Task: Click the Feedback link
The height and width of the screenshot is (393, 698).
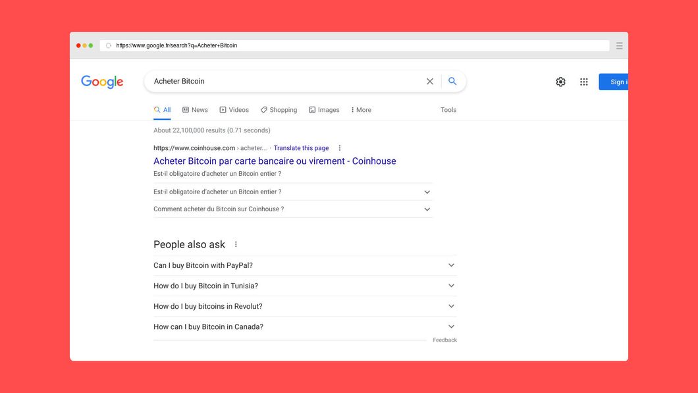Action: [x=444, y=340]
